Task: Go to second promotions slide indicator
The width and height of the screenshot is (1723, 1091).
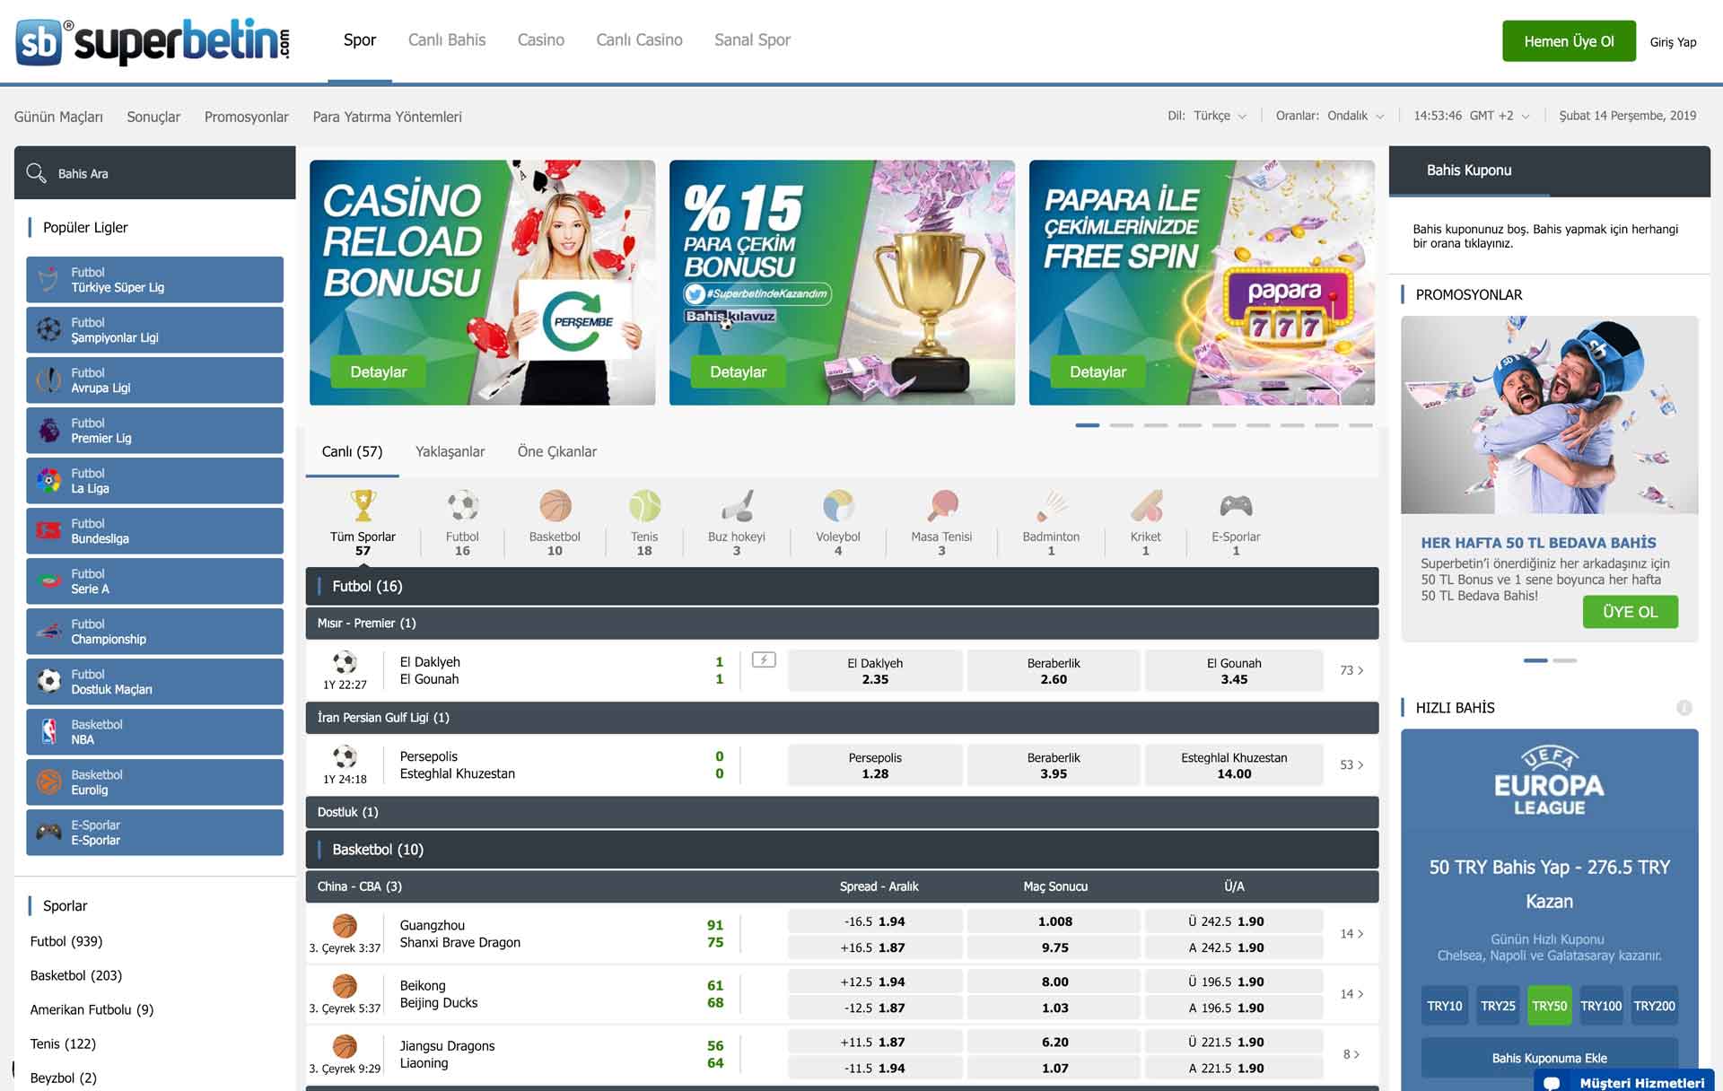Action: point(1564,660)
